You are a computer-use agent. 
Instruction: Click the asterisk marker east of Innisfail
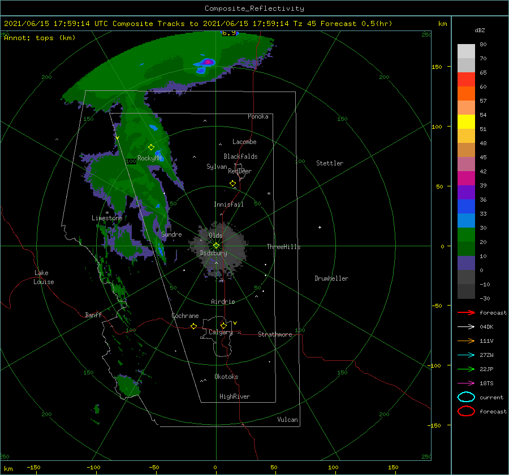(269, 194)
